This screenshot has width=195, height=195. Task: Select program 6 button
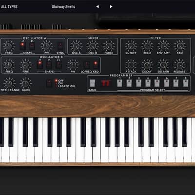click(x=166, y=83)
